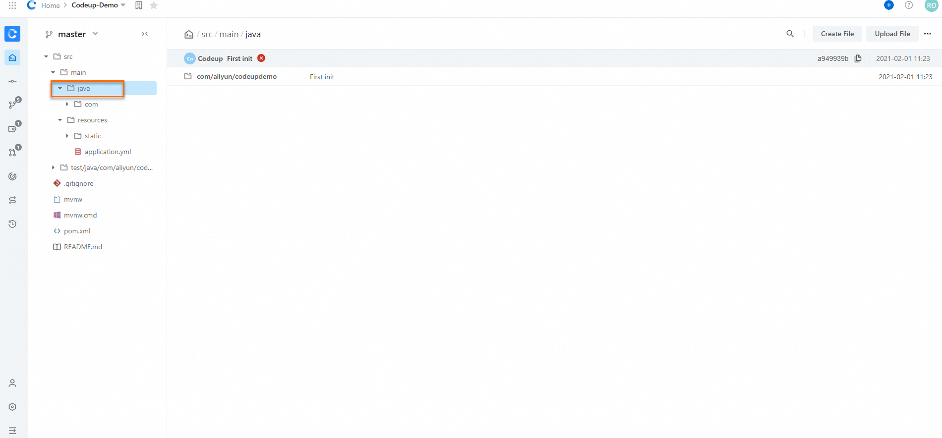Select the resources folder in tree

click(x=92, y=120)
